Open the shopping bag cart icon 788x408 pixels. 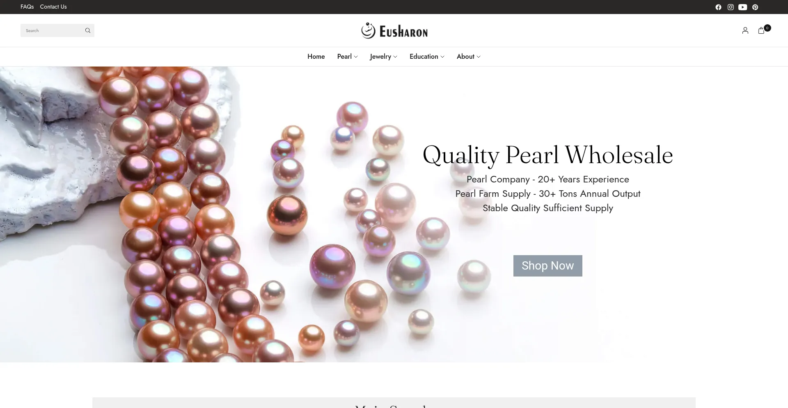click(761, 30)
